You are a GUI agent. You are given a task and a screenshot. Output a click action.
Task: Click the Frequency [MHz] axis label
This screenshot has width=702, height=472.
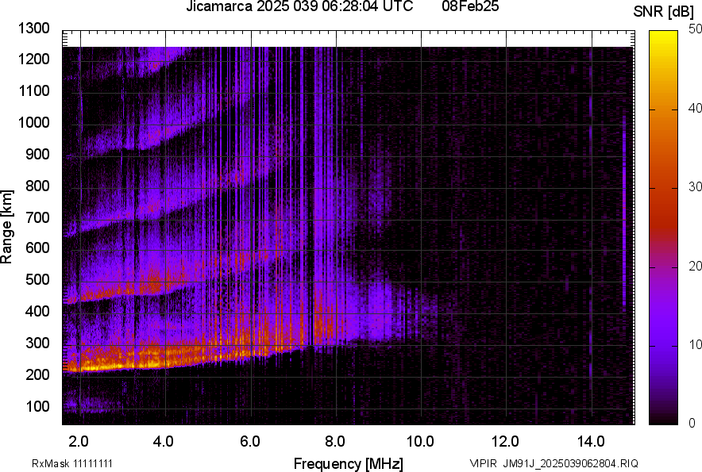[348, 463]
